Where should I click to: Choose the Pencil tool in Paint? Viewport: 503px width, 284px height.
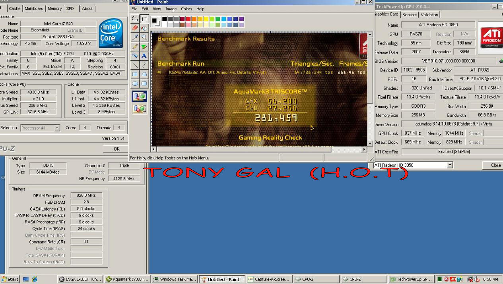(x=135, y=46)
